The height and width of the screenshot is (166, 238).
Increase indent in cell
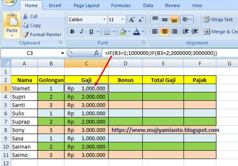[x=194, y=32]
